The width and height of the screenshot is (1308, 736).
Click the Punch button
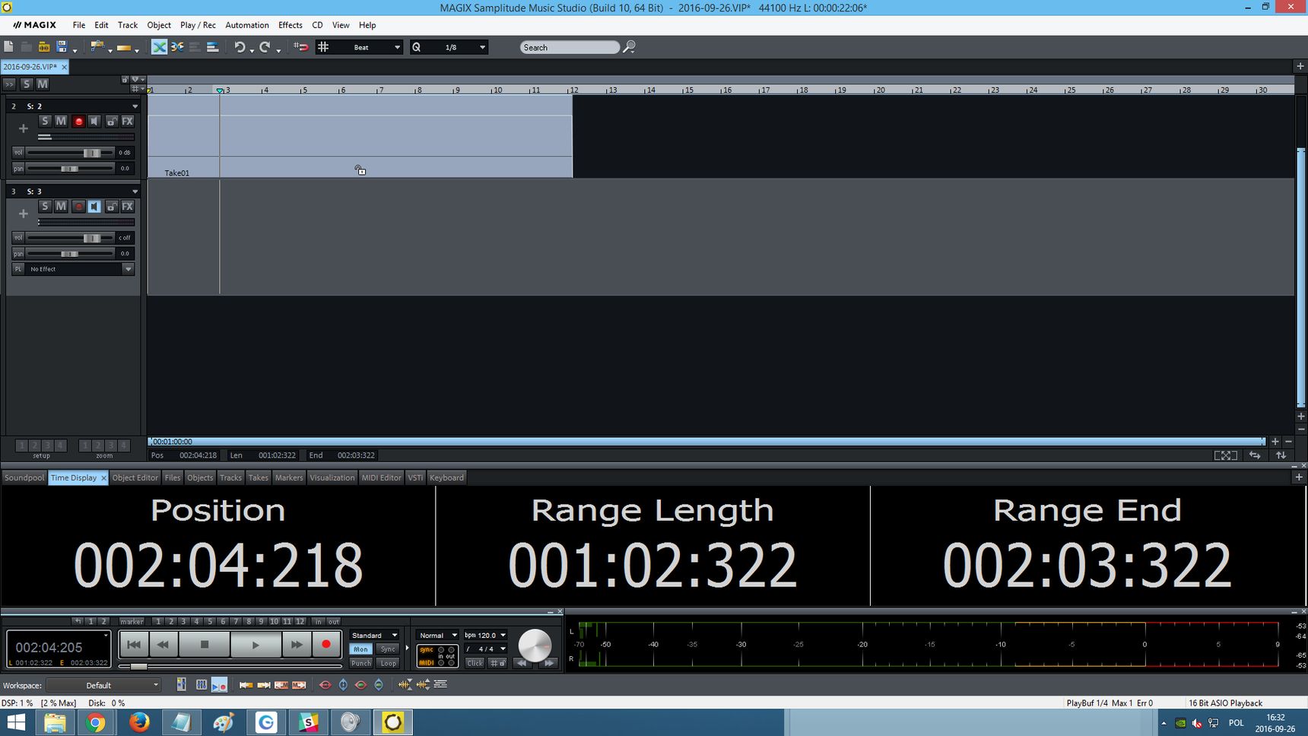pos(360,663)
